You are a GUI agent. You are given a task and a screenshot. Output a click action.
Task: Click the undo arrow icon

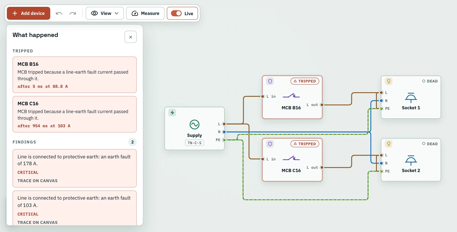59,13
